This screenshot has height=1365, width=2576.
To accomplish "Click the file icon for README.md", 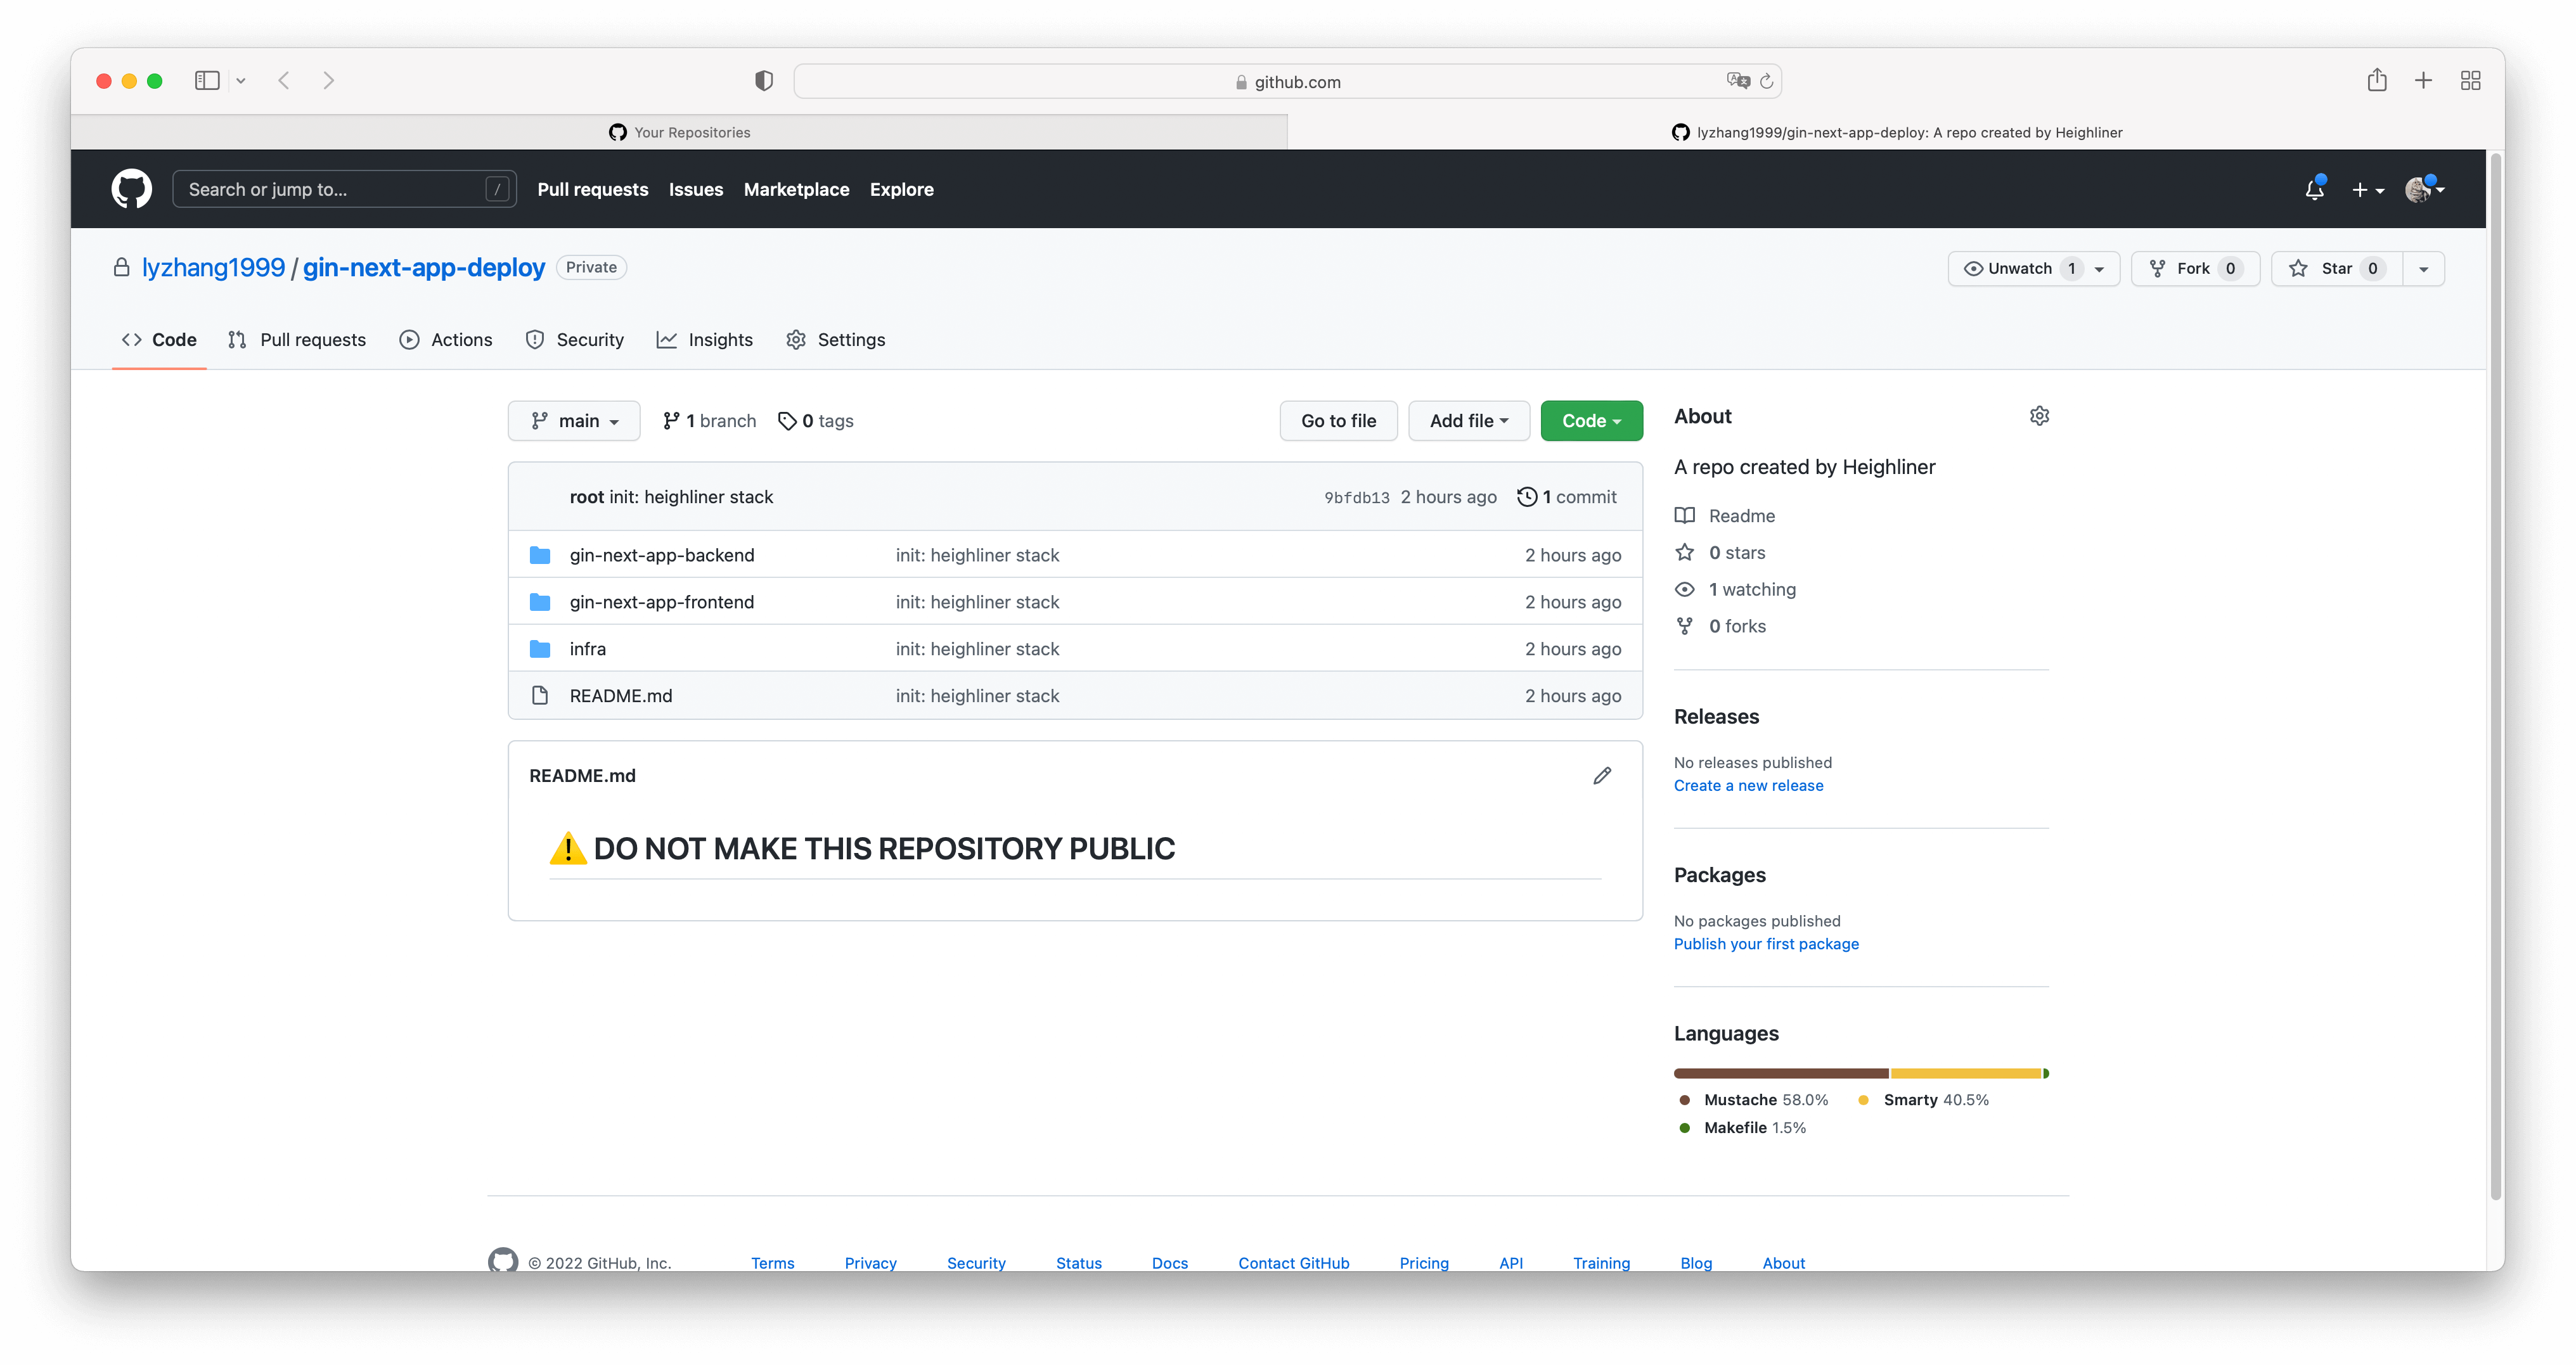I will [540, 696].
